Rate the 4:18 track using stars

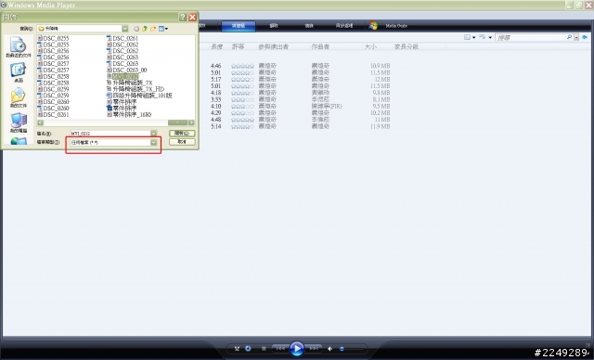[242, 93]
